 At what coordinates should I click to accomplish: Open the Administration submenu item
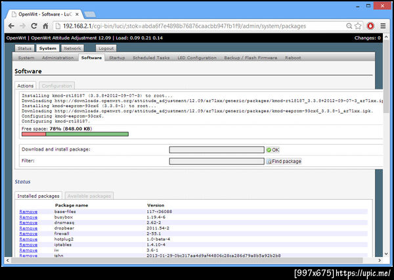pyautogui.click(x=58, y=58)
